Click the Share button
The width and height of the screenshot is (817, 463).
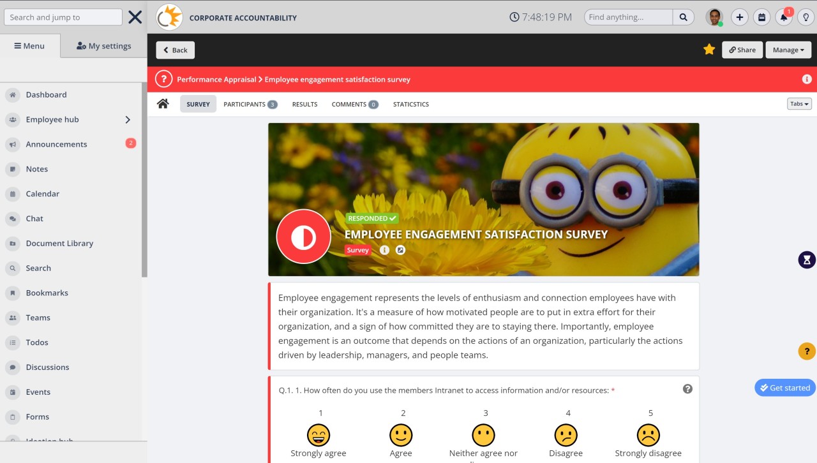[x=742, y=49]
